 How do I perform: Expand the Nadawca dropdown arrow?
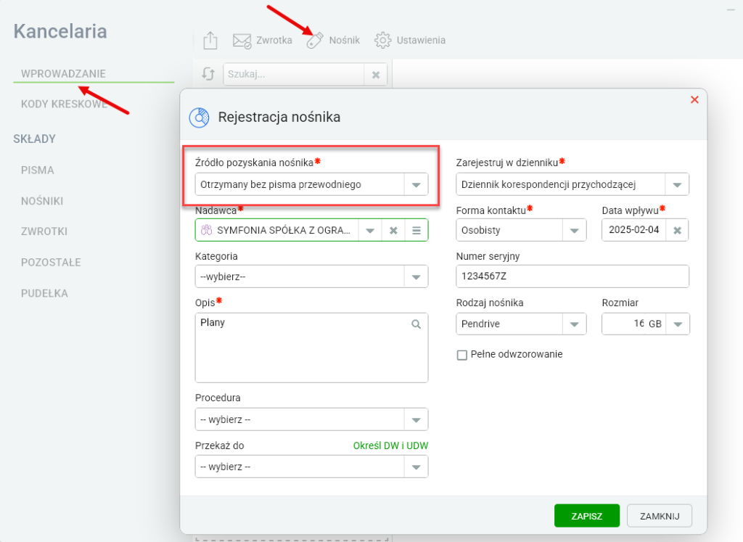[370, 230]
